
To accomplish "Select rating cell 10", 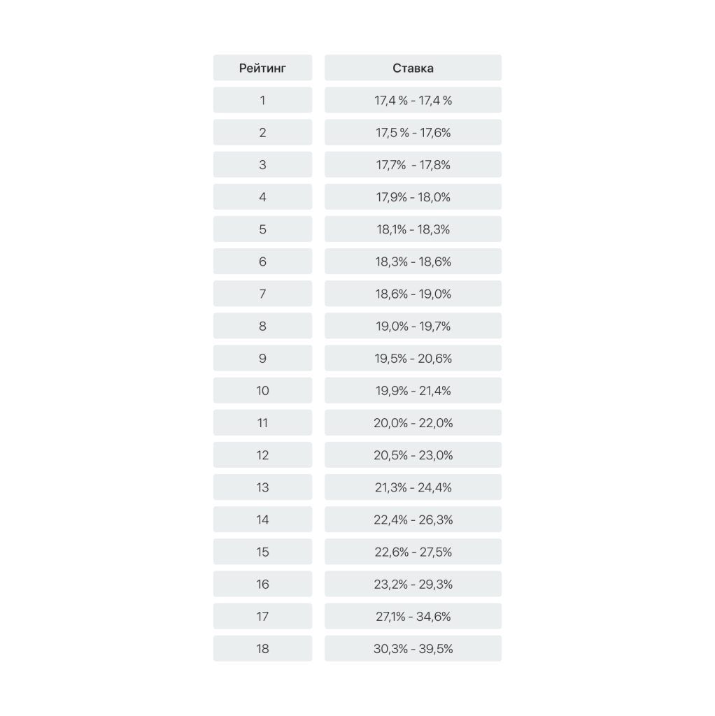I will pos(262,390).
